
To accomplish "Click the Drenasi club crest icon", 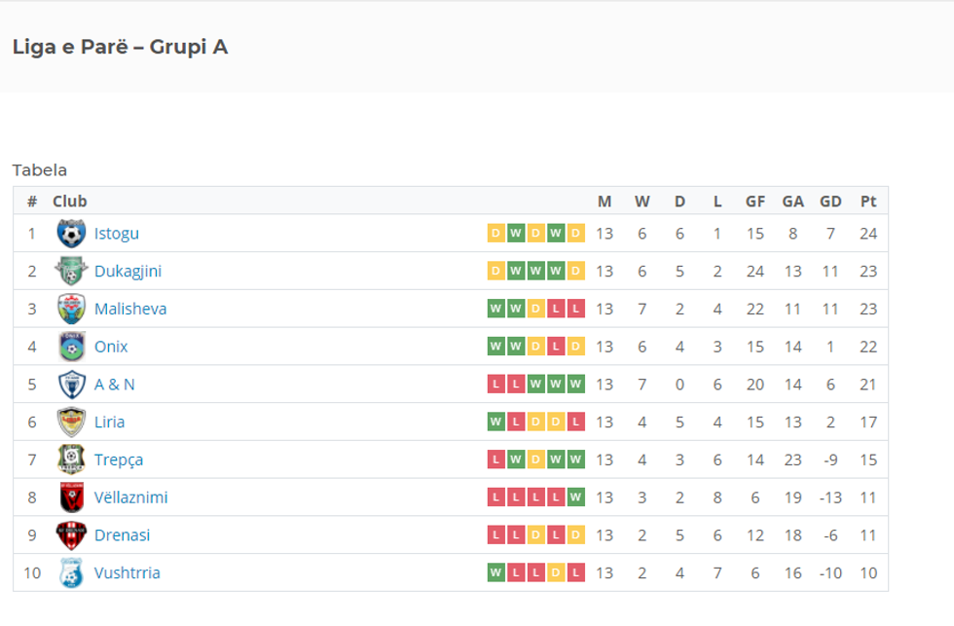I will coord(71,535).
